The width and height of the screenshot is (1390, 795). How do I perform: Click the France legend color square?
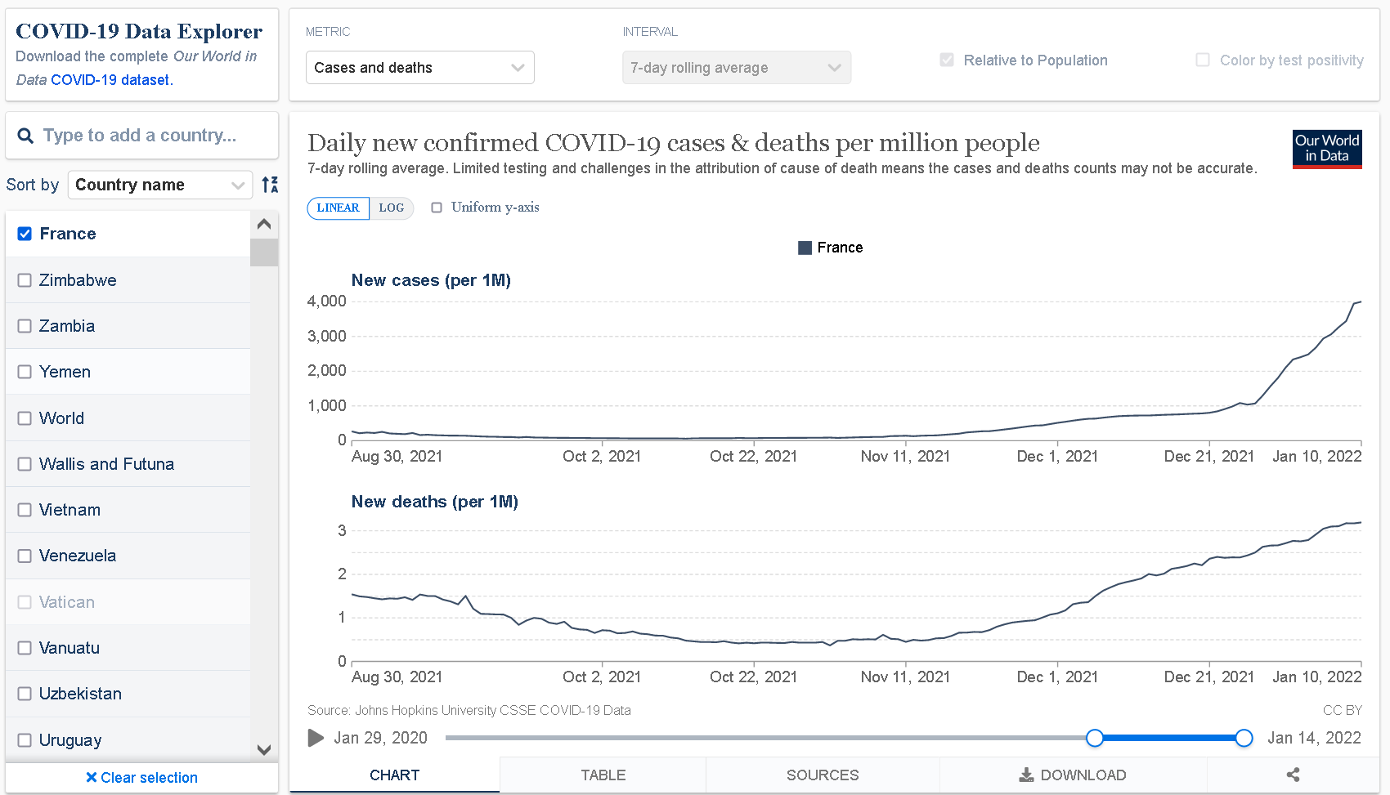(805, 248)
